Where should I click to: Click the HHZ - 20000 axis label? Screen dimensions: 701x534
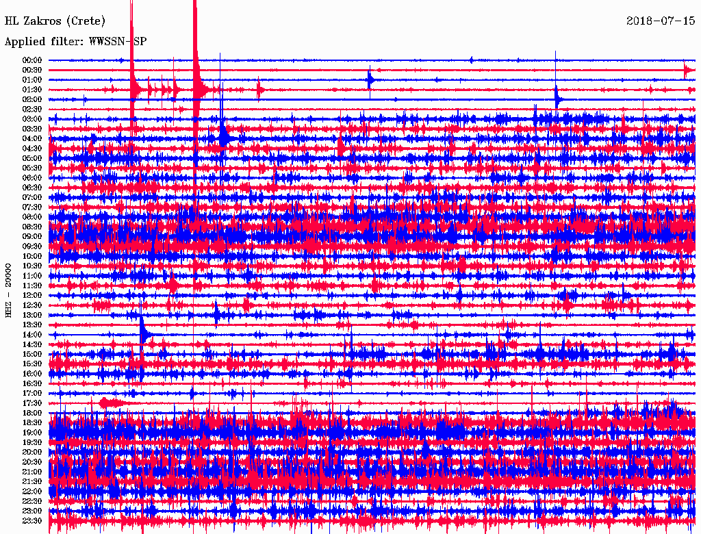8,291
